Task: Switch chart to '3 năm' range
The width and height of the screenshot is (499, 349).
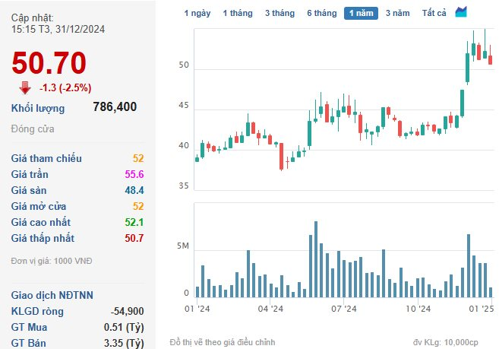Action: tap(397, 13)
